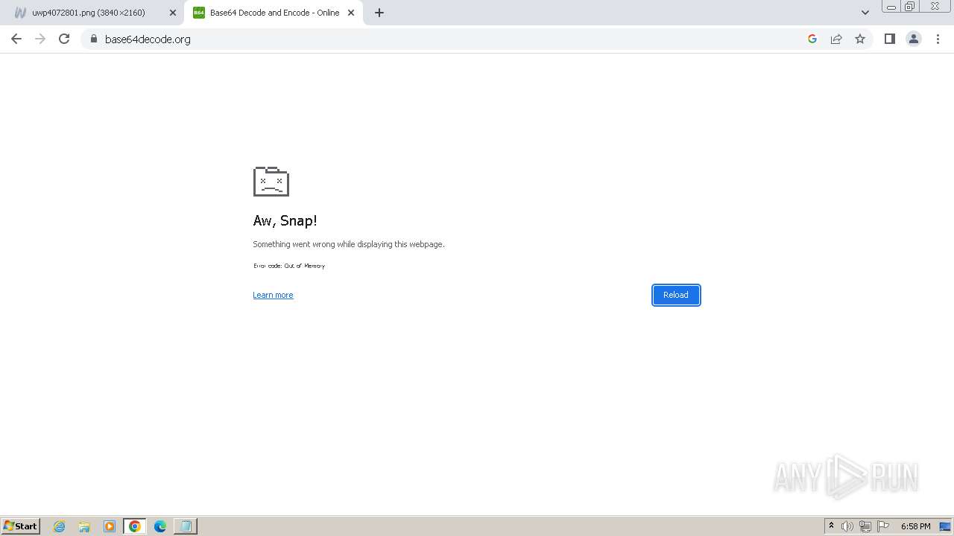Open the volume control tray icon

847,526
